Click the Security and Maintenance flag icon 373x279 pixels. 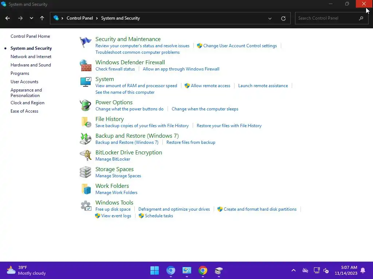point(85,42)
